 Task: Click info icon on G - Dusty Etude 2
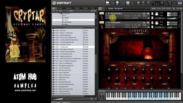pos(148,13)
